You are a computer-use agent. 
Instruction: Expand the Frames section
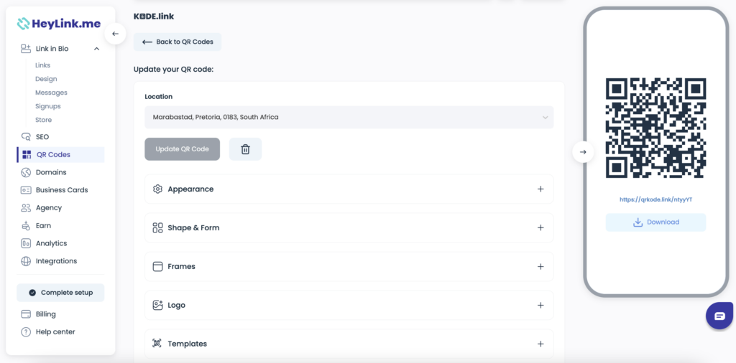349,267
